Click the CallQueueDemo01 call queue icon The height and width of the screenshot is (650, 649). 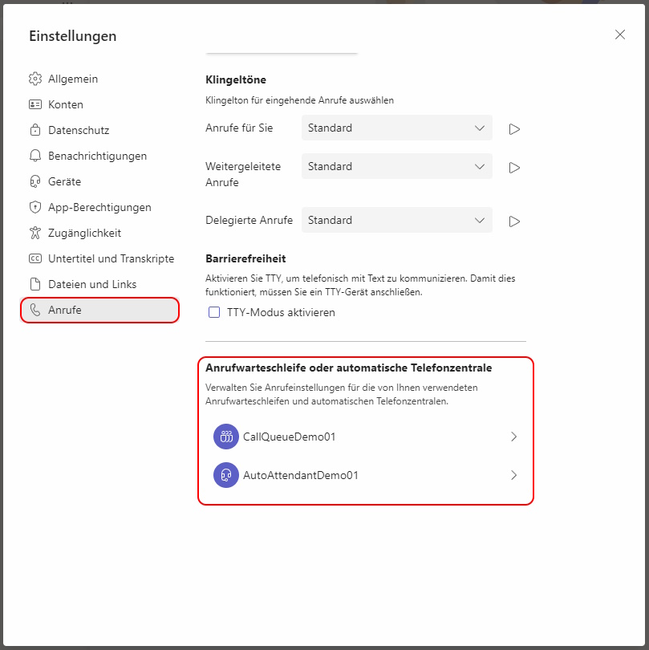[x=226, y=437]
